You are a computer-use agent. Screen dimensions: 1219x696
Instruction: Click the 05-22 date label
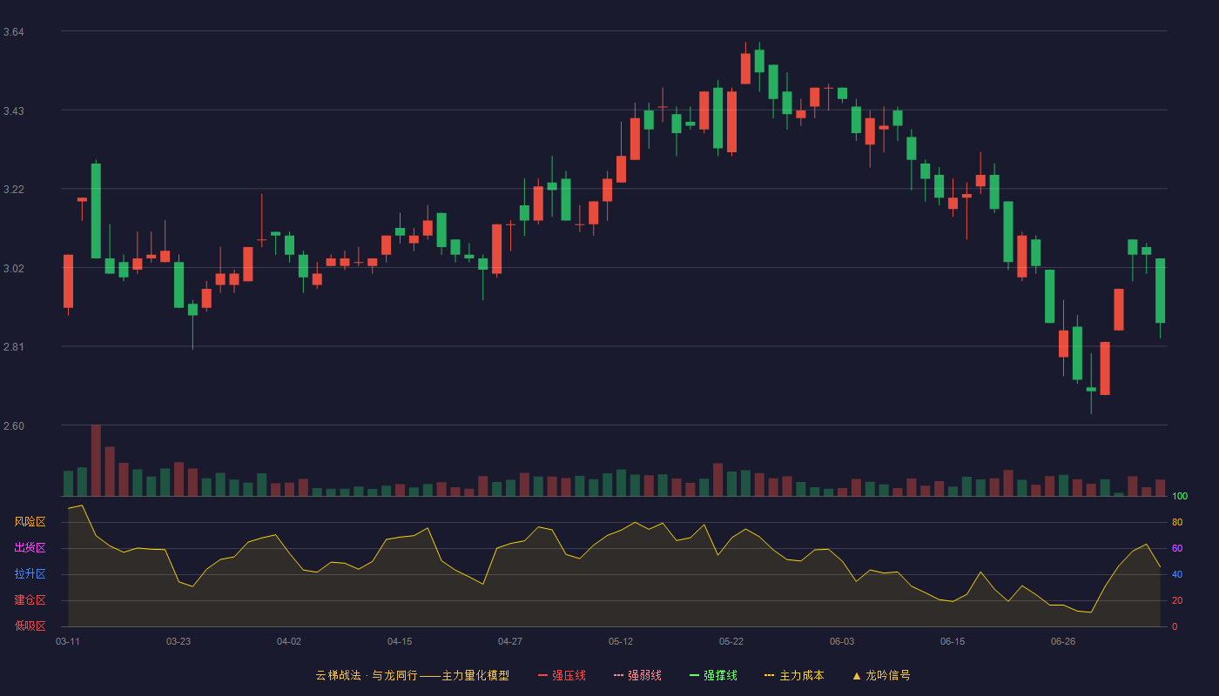coord(731,641)
